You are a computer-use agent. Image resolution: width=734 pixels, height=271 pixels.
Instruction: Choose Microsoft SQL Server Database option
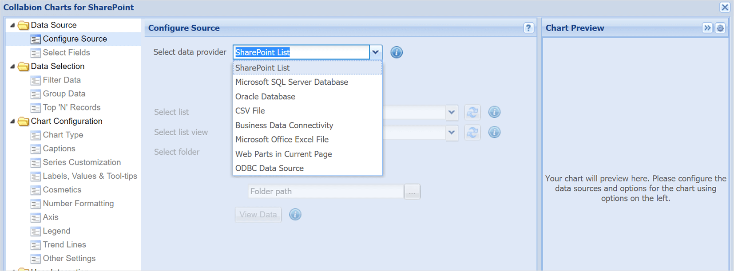(307, 82)
